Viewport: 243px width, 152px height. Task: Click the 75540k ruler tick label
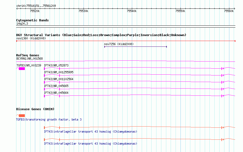[x=132, y=11]
